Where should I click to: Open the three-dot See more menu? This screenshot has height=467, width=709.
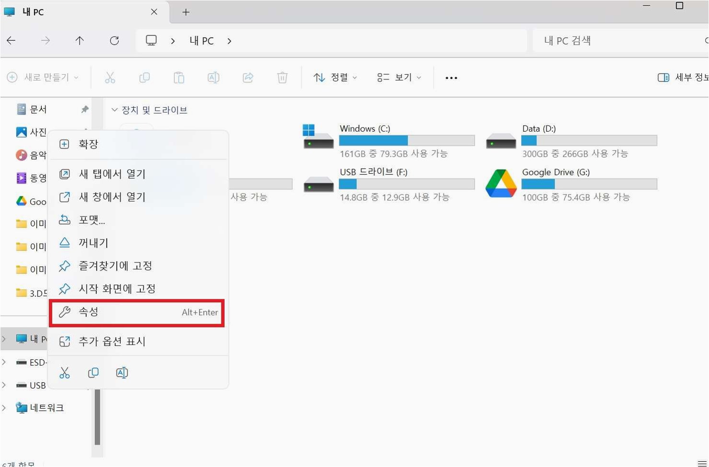click(x=451, y=78)
